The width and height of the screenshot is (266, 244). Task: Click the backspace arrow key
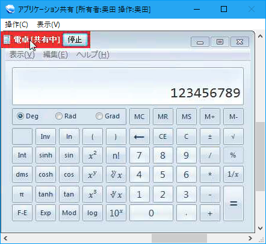[140, 136]
